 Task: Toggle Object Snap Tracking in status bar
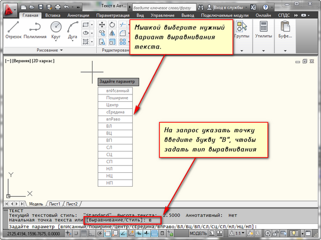[x=123, y=233]
